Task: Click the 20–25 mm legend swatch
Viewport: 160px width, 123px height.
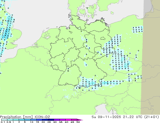Action: (x=45, y=120)
